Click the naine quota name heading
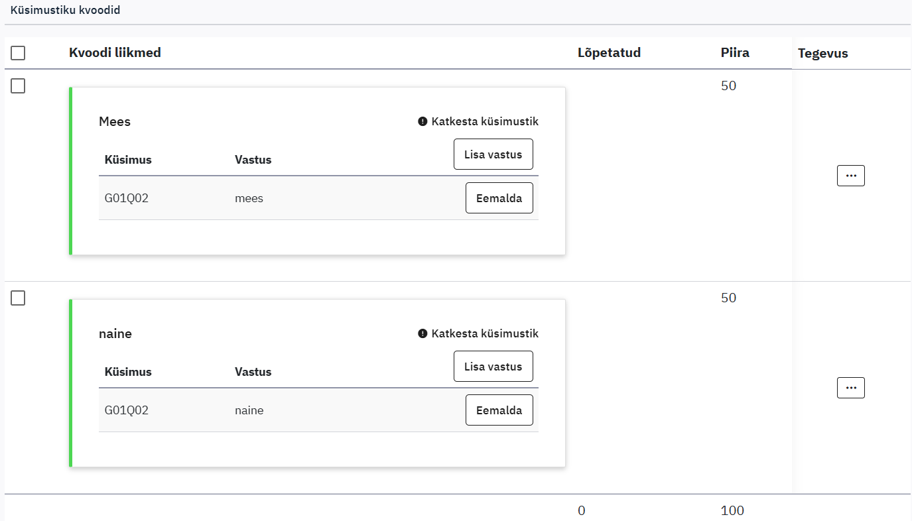912x521 pixels. [115, 334]
